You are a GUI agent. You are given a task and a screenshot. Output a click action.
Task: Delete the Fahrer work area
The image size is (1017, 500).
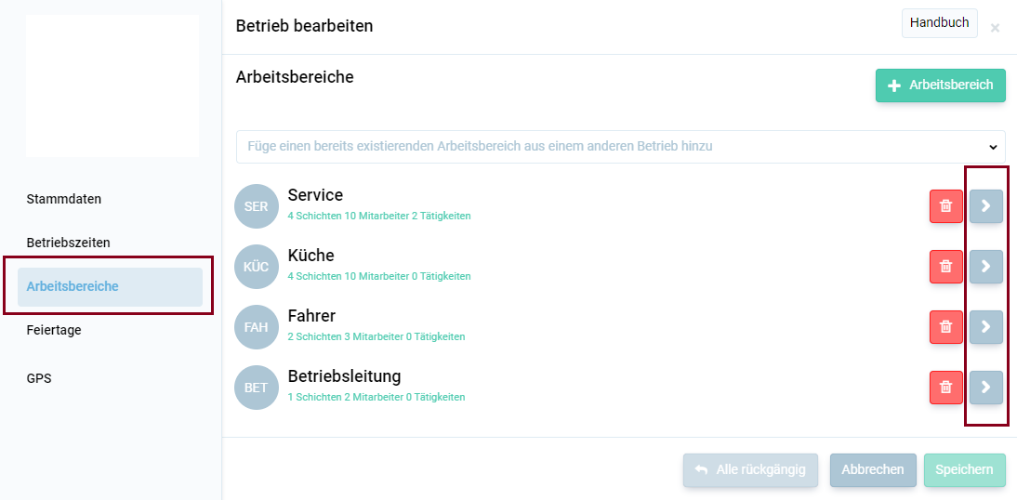[x=945, y=327]
